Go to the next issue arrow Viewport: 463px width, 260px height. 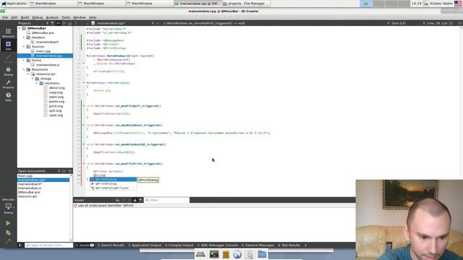coord(129,200)
